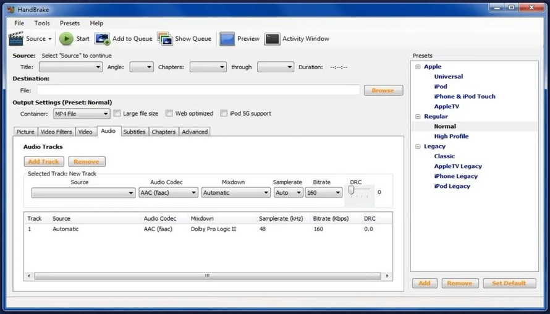Viewport: 550px width, 314px height.
Task: Click the horizontal scrollbar in audio list
Action: point(207,276)
